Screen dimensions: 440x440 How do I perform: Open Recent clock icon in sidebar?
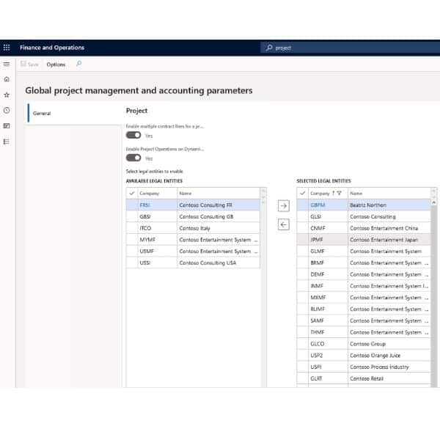pyautogui.click(x=7, y=110)
